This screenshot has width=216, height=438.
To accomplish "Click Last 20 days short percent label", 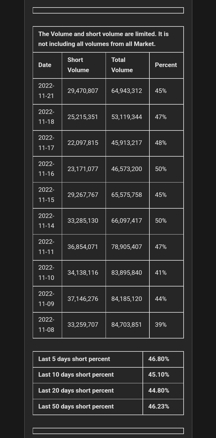I will [x=76, y=391].
